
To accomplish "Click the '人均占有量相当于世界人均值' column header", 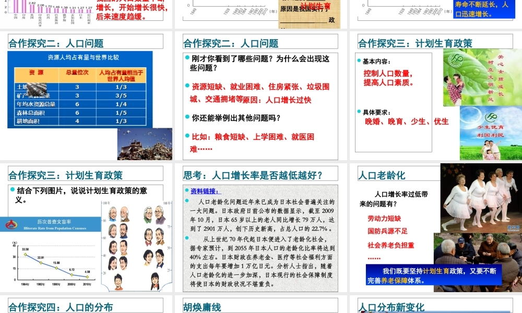I will [x=121, y=76].
